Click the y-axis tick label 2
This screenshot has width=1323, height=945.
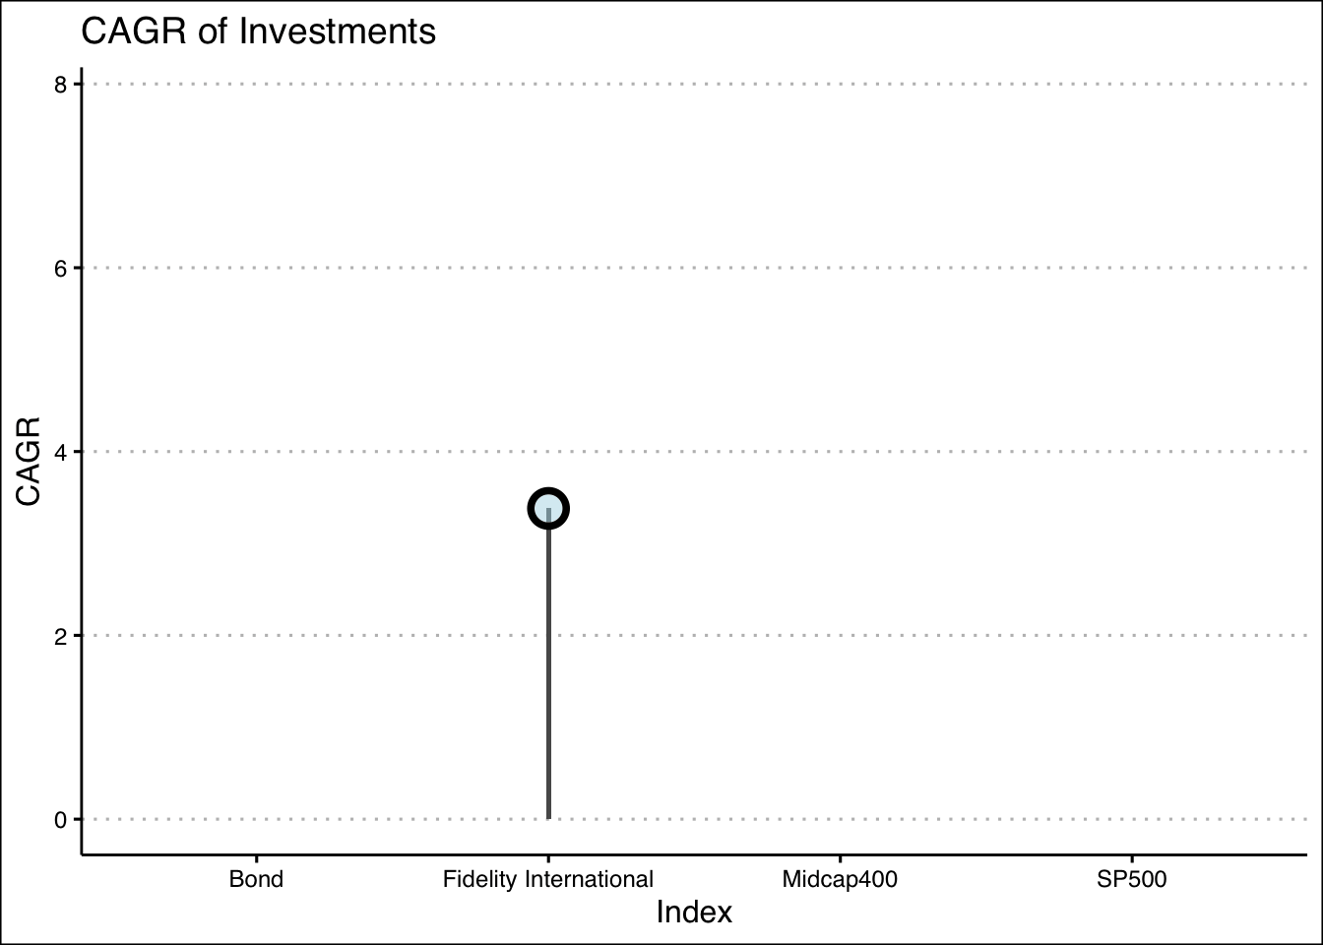(x=61, y=636)
